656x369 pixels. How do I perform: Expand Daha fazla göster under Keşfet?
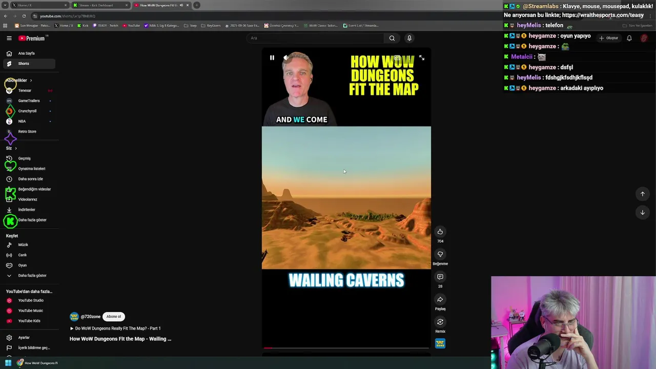pos(29,276)
